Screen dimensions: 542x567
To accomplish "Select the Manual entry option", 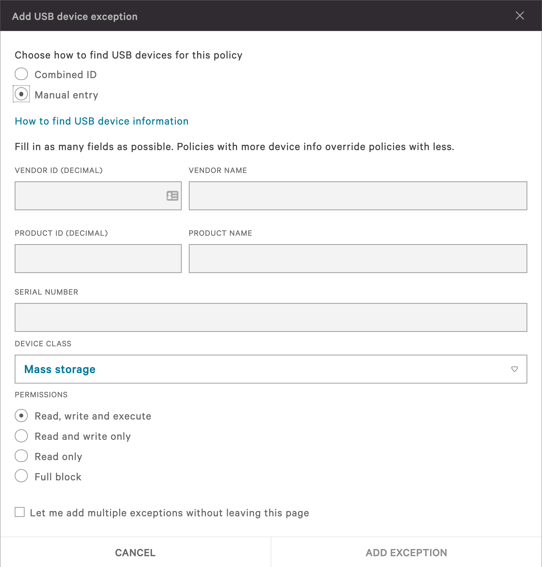I will coord(21,94).
